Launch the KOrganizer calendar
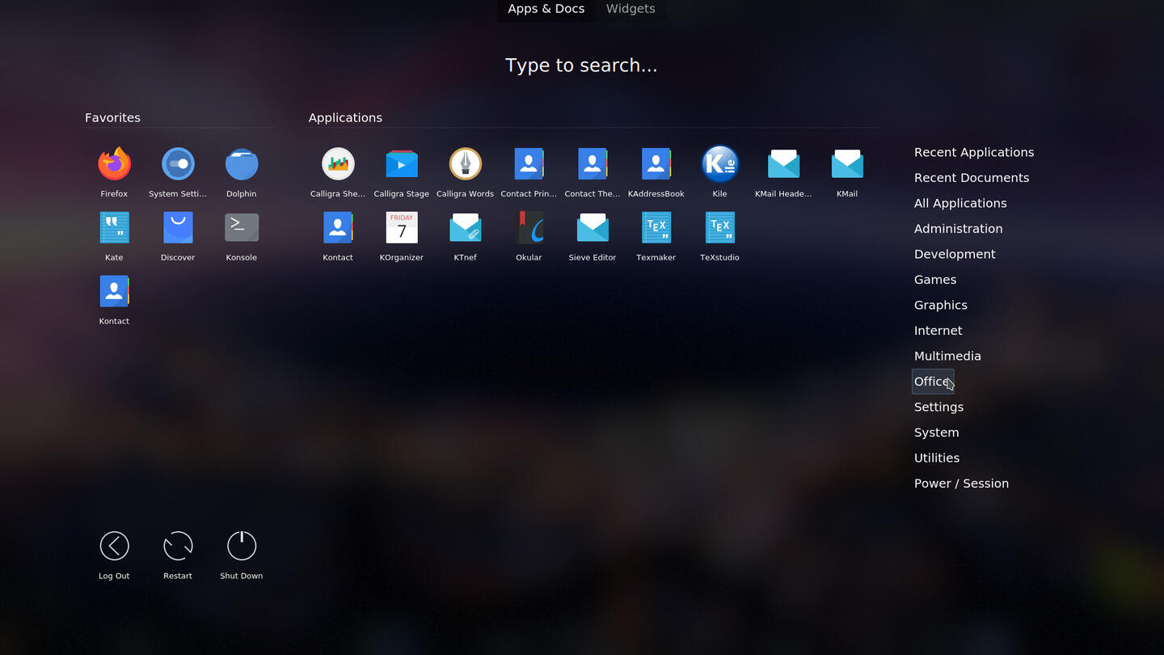This screenshot has height=655, width=1164. point(402,235)
